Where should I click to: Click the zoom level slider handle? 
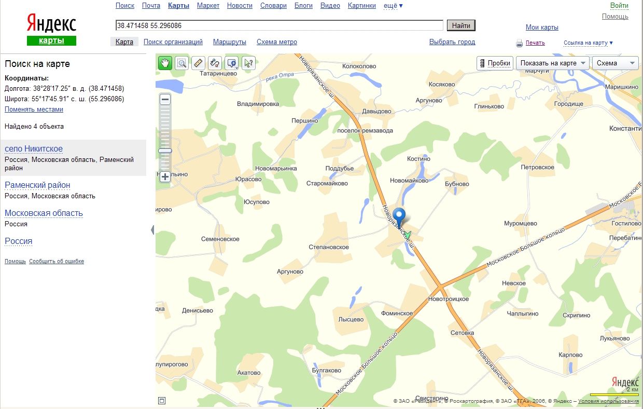pyautogui.click(x=165, y=151)
